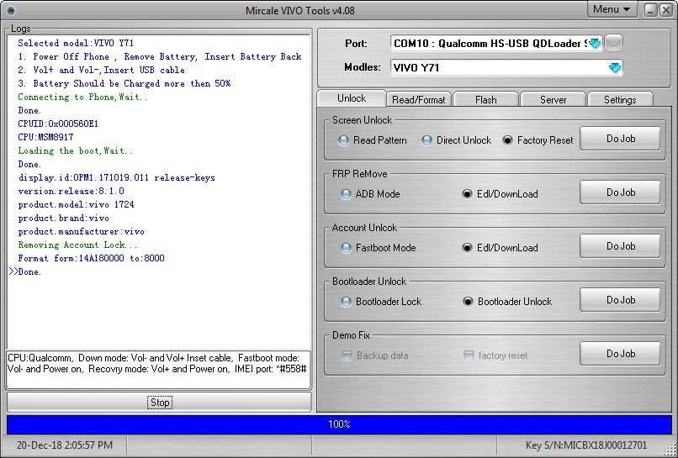Image resolution: width=678 pixels, height=458 pixels.
Task: Click the log line 'product.model:vivo 1724'
Action: click(x=76, y=204)
